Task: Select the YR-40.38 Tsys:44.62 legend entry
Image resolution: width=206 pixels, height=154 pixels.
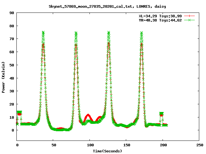Action: coord(160,20)
